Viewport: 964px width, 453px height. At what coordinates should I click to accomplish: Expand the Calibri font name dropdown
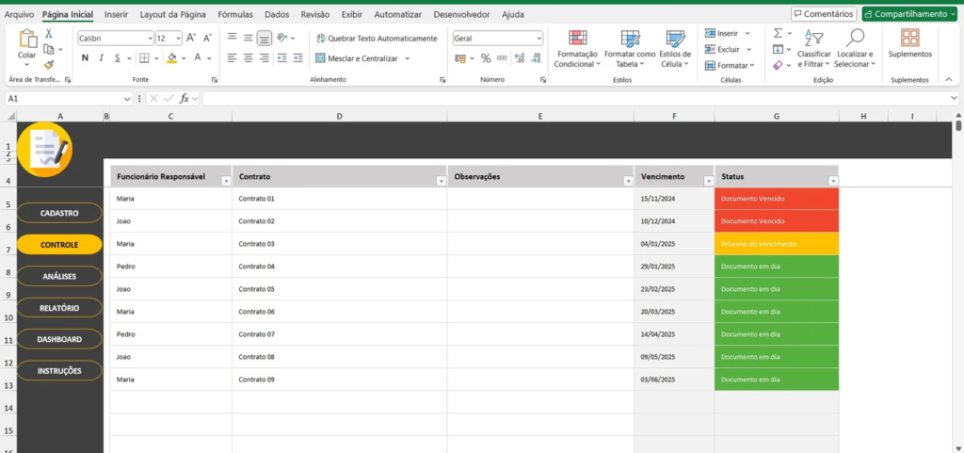(x=150, y=39)
